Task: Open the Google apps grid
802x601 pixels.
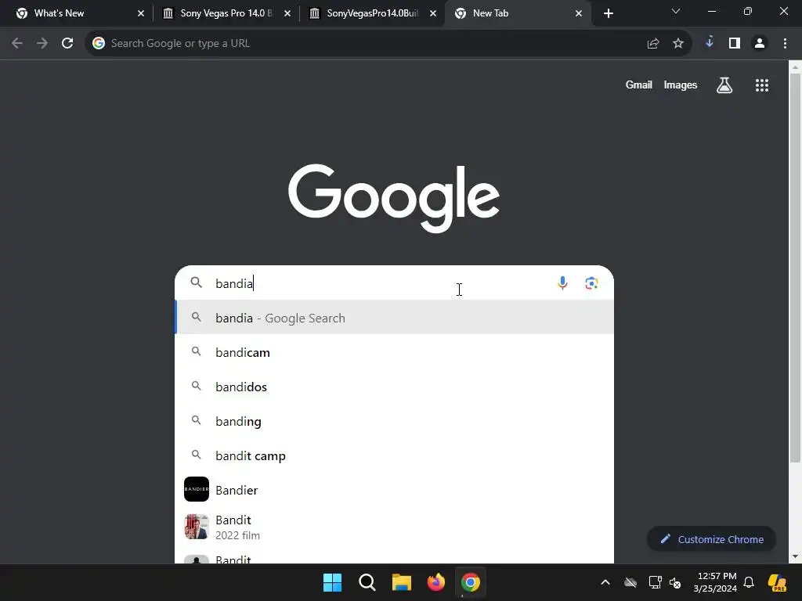Action: (x=762, y=85)
